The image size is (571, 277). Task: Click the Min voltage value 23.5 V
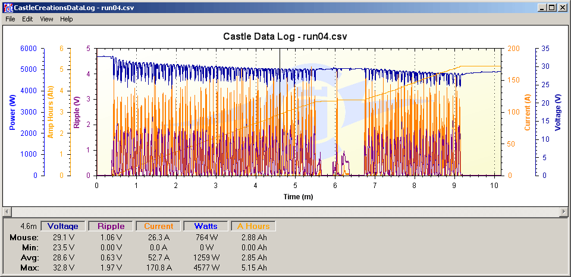(x=63, y=248)
